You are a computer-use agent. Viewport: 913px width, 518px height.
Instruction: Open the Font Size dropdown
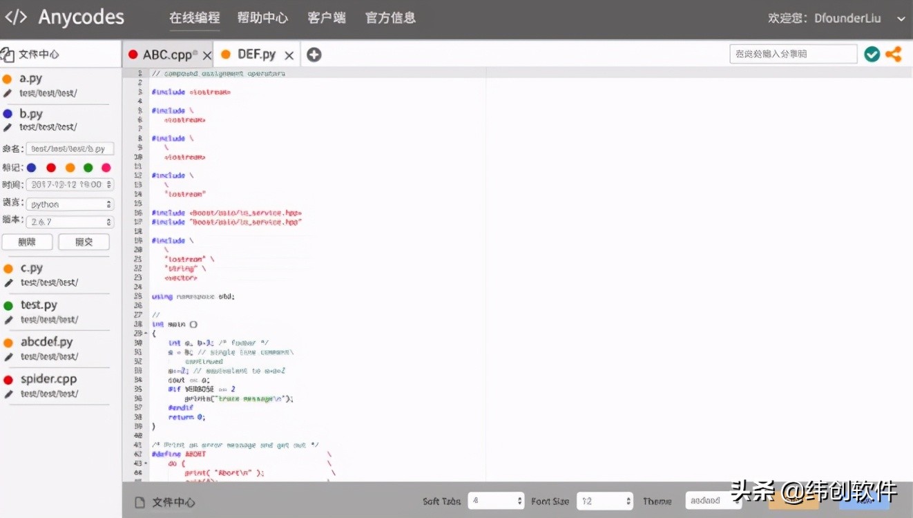click(605, 501)
